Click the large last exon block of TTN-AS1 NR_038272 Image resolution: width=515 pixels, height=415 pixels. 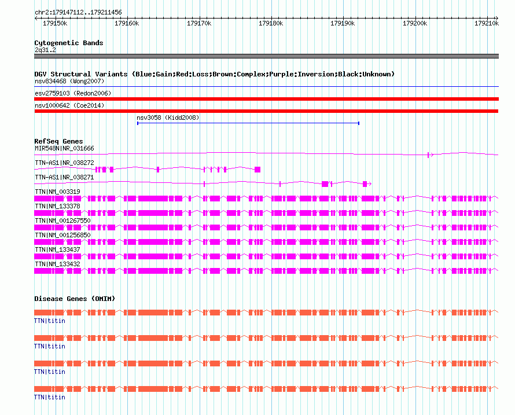pos(257,170)
